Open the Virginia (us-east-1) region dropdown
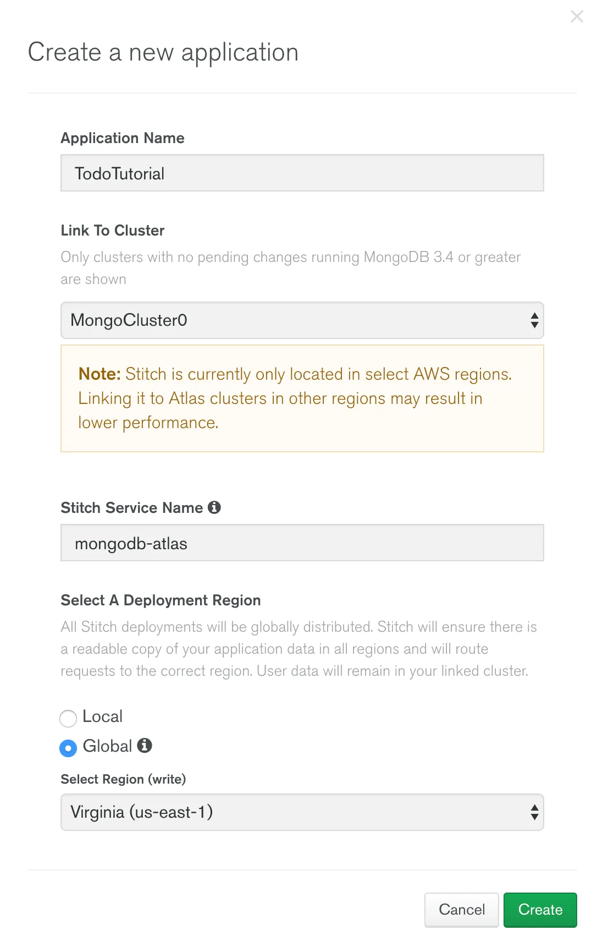Screen dimensions: 597x941 (302, 812)
